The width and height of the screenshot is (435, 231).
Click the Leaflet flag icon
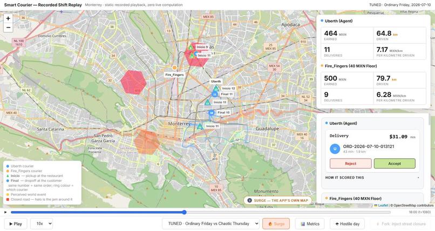pyautogui.click(x=376, y=206)
